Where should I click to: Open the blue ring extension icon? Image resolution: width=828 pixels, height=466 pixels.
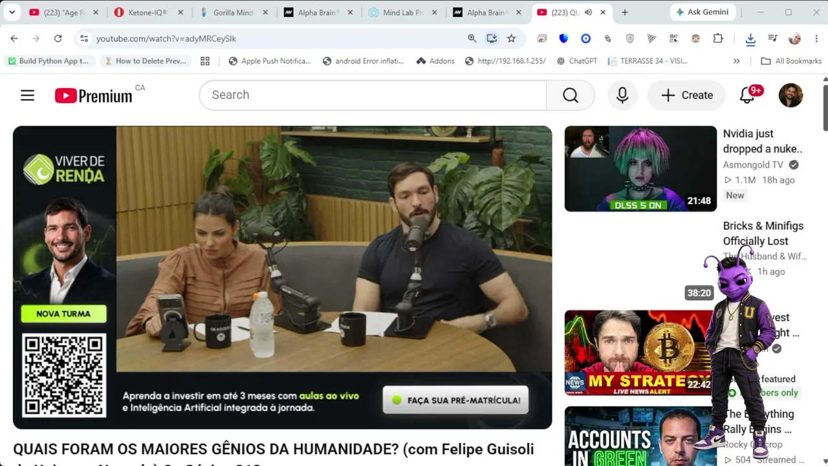tap(585, 39)
